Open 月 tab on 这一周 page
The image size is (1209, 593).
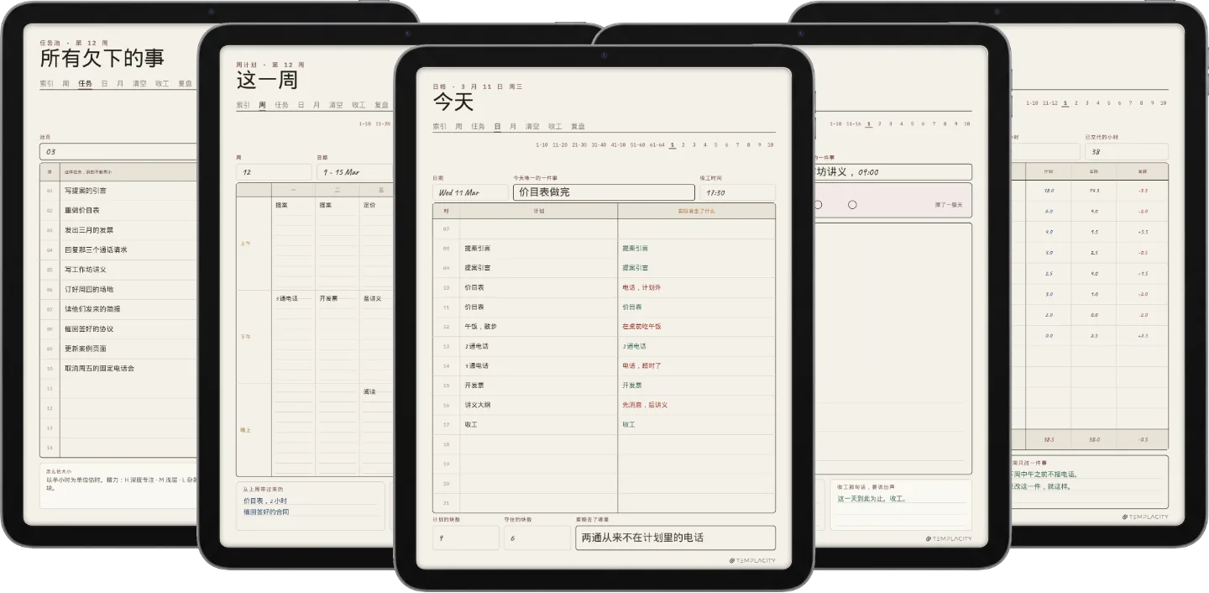coord(317,105)
